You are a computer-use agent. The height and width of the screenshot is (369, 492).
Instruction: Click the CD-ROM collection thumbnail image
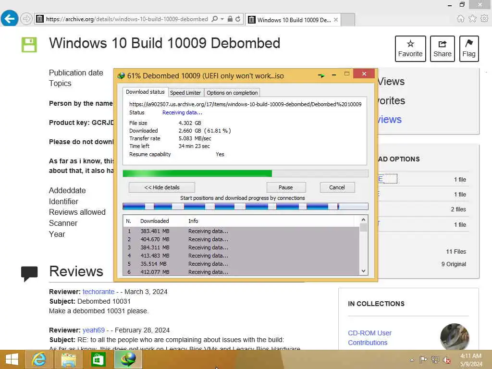455,337
